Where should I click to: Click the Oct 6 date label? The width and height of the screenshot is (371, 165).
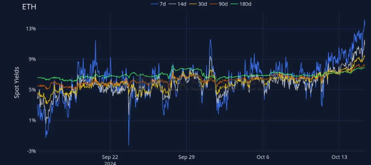click(263, 157)
